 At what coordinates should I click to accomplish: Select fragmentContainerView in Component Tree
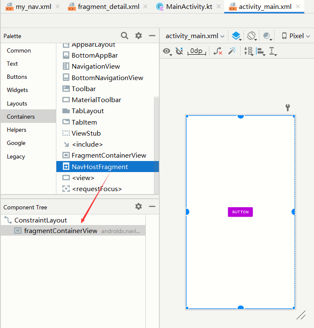pyautogui.click(x=61, y=231)
